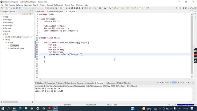Expand the JRE System Library node

[x=4, y=37]
